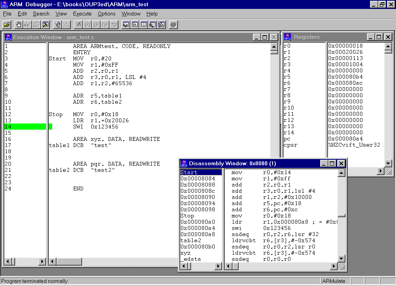Open the RO registers window icon
Image resolution: width=396 pixels, height=286 pixels.
[x=135, y=24]
